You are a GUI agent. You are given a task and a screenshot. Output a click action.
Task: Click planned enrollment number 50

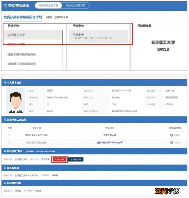(91, 38)
